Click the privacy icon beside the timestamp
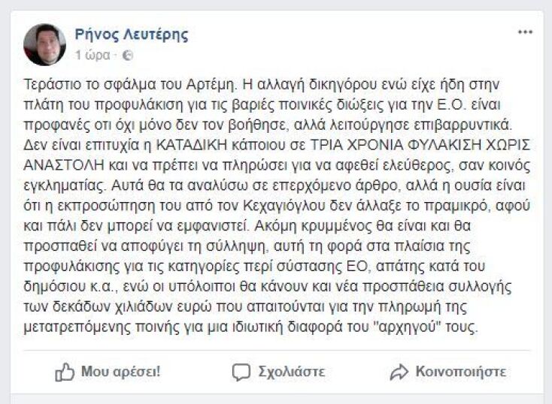The height and width of the screenshot is (404, 552). click(x=127, y=55)
